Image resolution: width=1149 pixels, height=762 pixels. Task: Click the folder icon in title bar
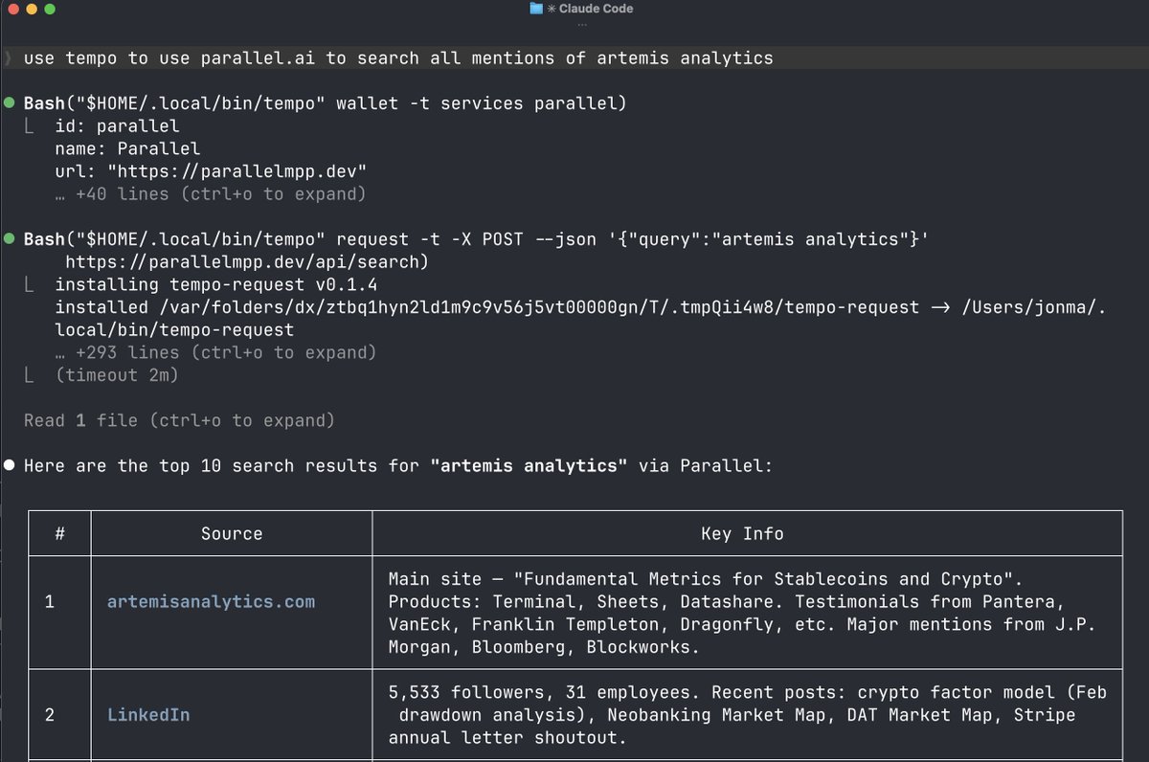tap(536, 9)
